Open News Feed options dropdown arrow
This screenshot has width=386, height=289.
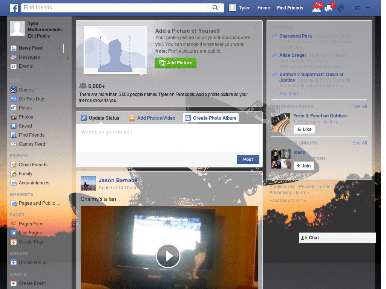[67, 48]
